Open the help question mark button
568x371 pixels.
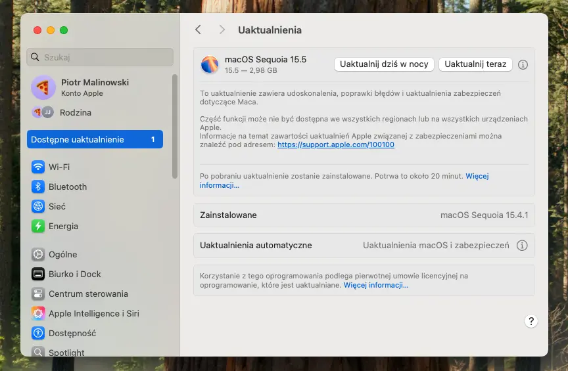[x=531, y=321]
